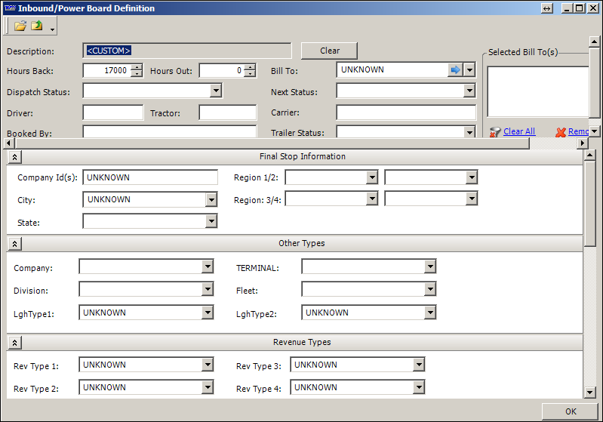Open the toolbar options overflow arrow
Image resolution: width=603 pixels, height=422 pixels.
(x=52, y=30)
